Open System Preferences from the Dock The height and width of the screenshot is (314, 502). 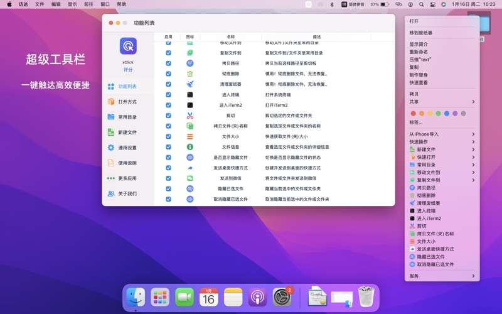[282, 297]
